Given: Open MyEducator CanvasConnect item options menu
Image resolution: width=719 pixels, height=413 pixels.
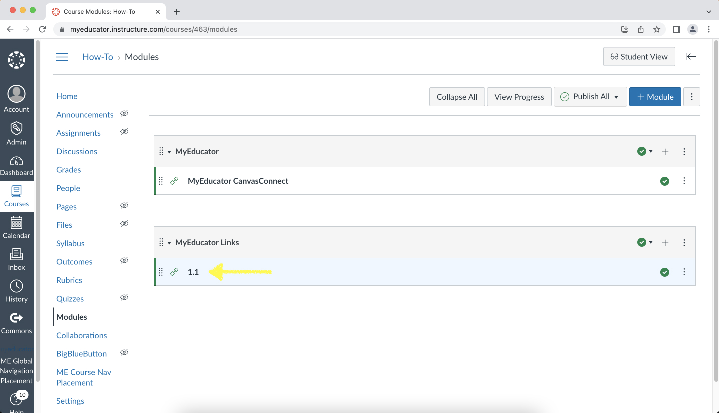Looking at the screenshot, I should point(684,181).
